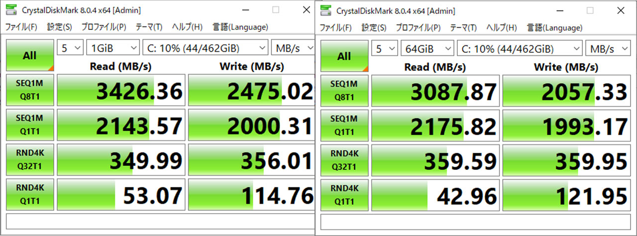This screenshot has height=236, width=637.
Task: Click the 349.99 read result
Action: click(x=121, y=160)
